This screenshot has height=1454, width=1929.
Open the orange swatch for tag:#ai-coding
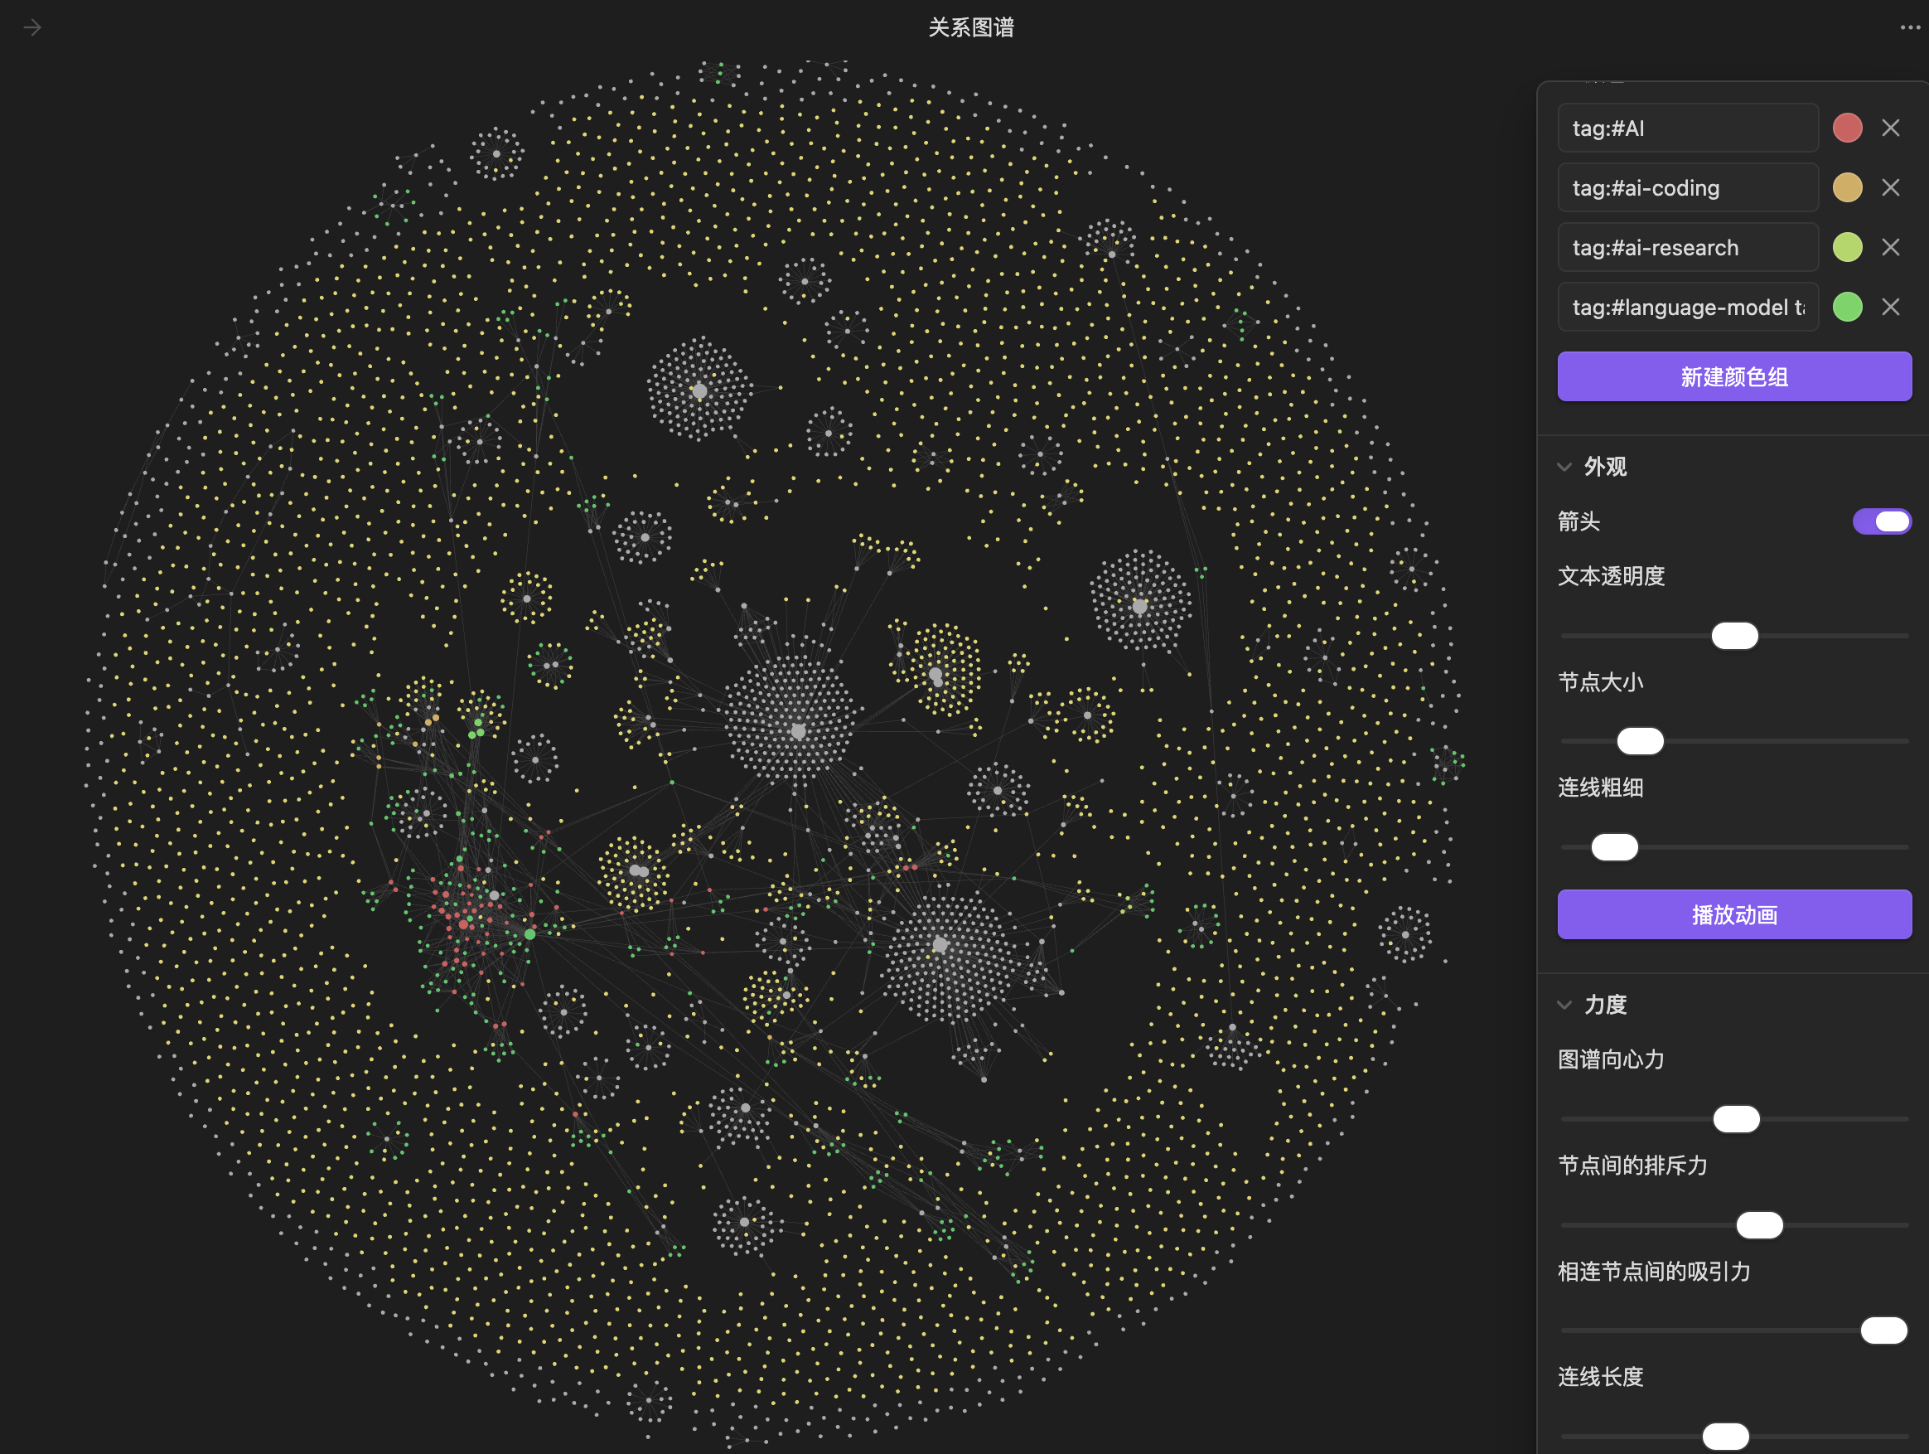pos(1847,187)
